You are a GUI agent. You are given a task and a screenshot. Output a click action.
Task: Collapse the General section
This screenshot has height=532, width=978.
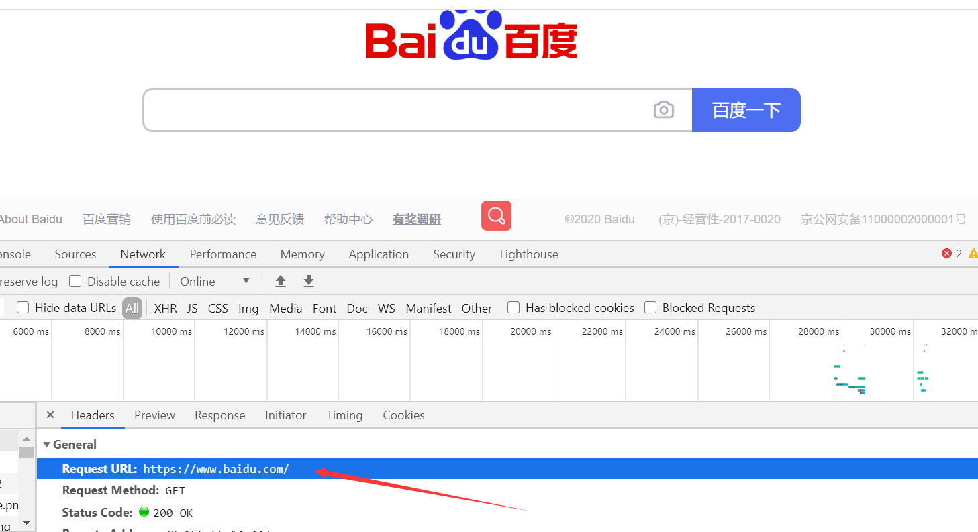[46, 444]
